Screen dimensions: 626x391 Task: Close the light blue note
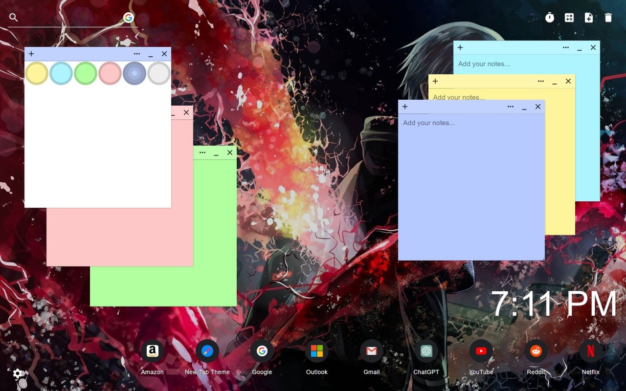pos(593,47)
